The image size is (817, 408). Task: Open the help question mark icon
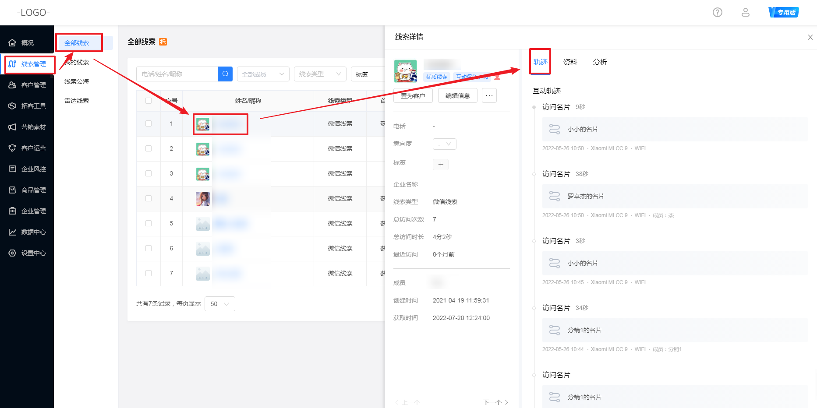click(717, 12)
